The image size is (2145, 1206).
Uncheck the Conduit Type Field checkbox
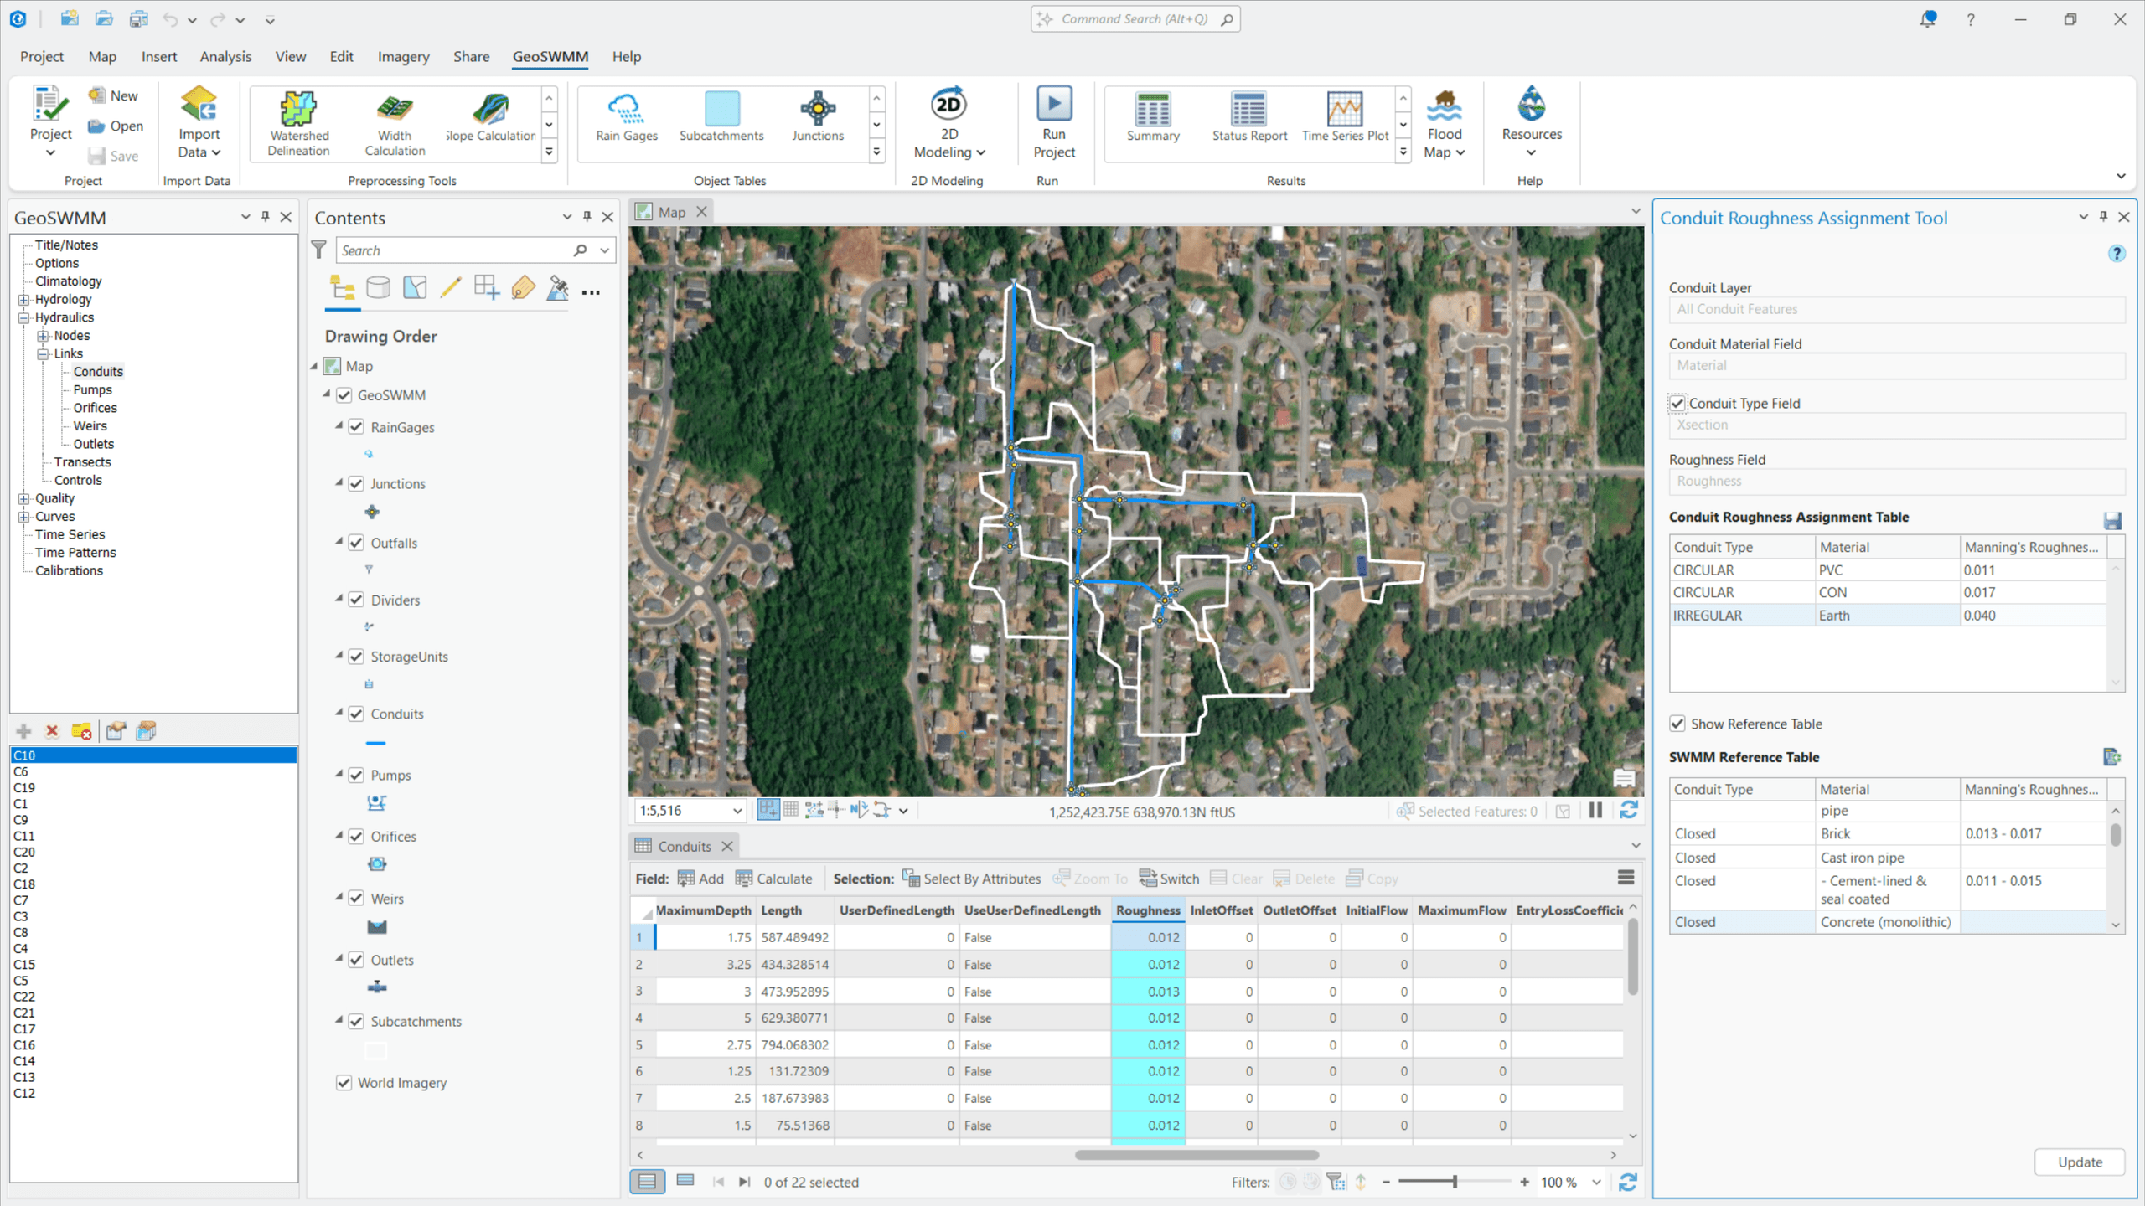coord(1677,403)
